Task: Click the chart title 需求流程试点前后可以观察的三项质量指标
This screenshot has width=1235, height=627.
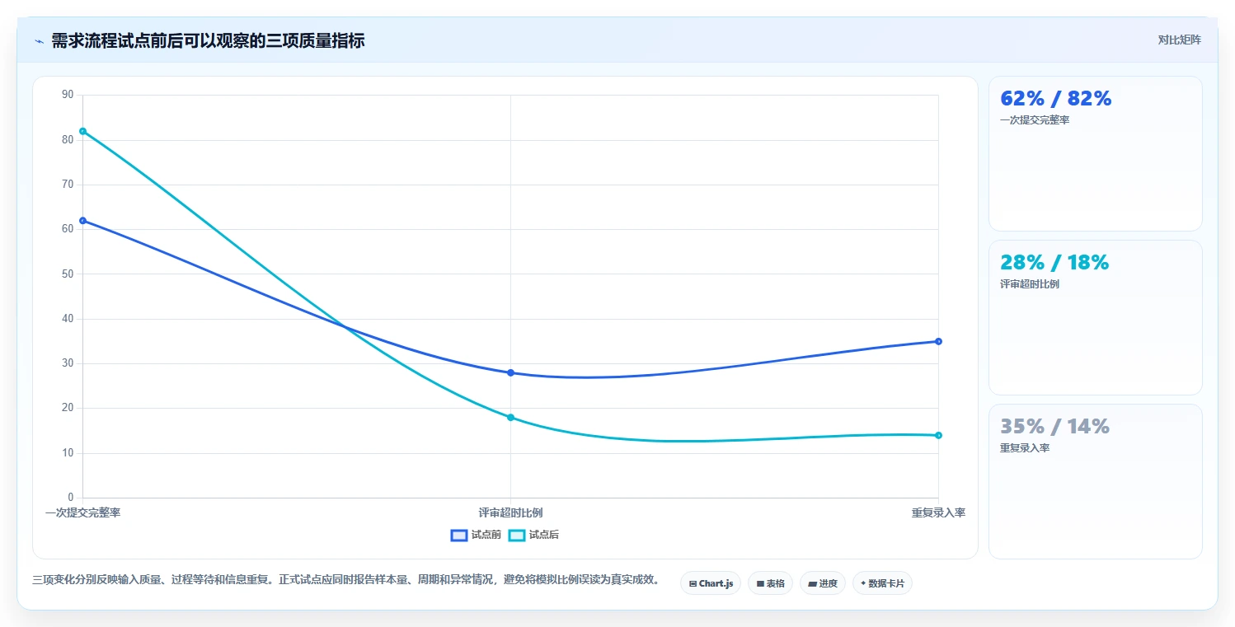Action: coord(208,40)
